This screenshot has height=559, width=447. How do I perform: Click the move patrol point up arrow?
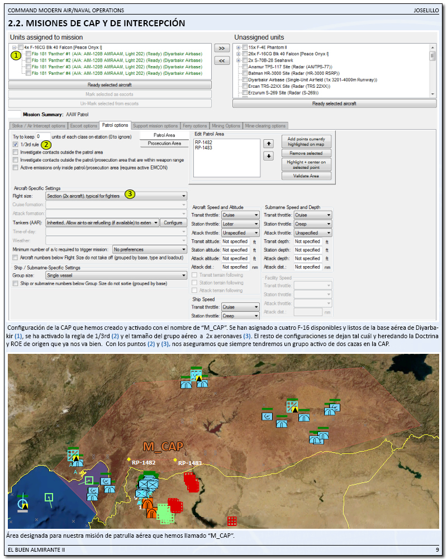(268, 144)
